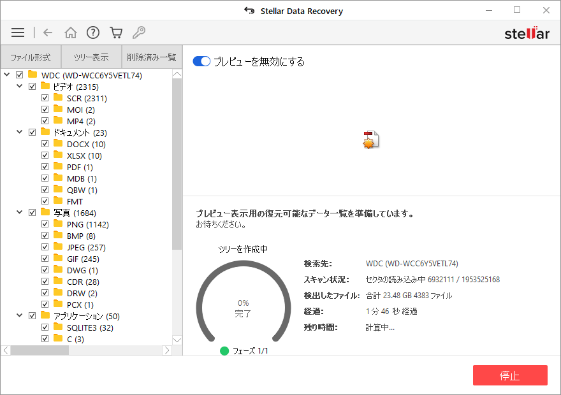Uncheck the ドキュメント (23) checkbox
This screenshot has width=561, height=395.
coord(33,133)
